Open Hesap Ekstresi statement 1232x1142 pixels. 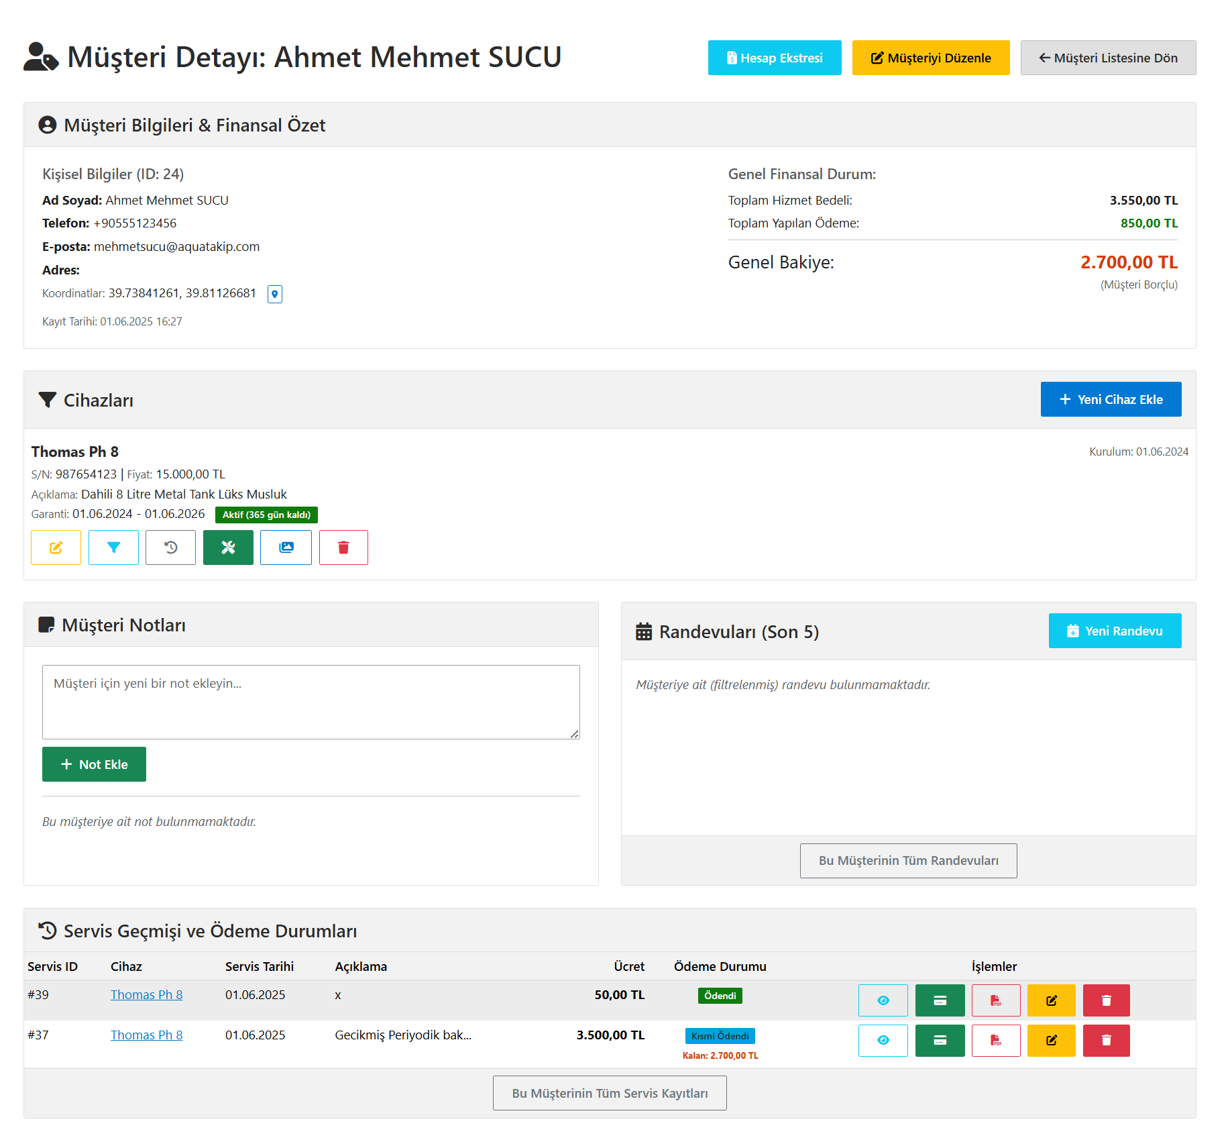(774, 58)
